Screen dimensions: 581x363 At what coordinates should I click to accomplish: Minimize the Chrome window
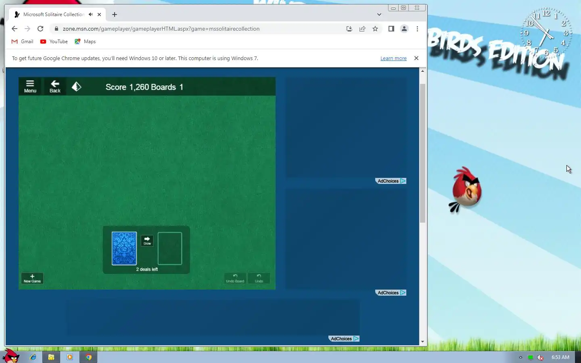(393, 8)
